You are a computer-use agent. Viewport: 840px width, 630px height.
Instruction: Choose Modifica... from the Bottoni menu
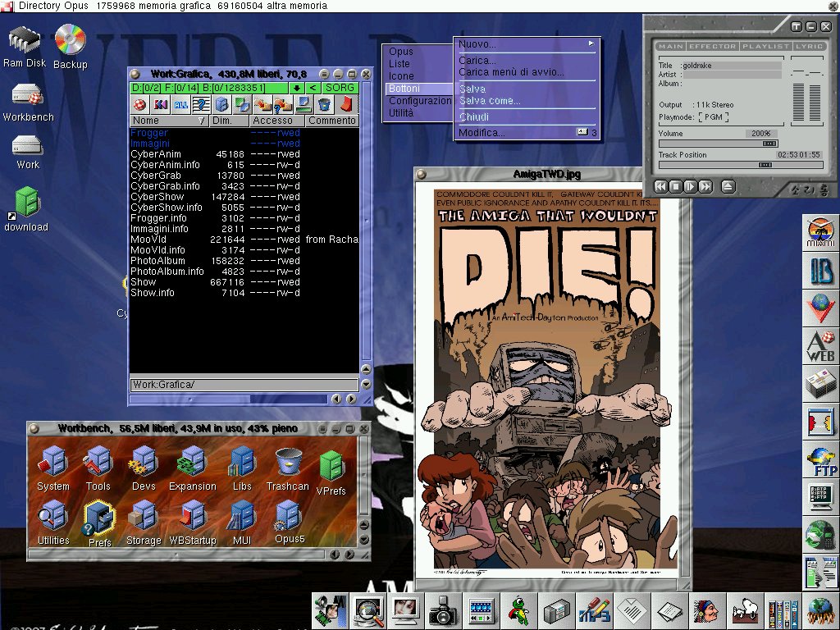point(527,132)
